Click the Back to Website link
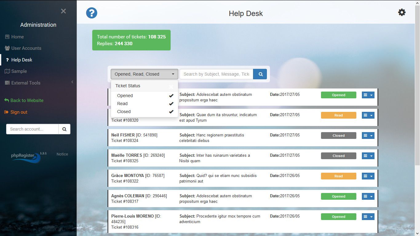 pyautogui.click(x=24, y=100)
